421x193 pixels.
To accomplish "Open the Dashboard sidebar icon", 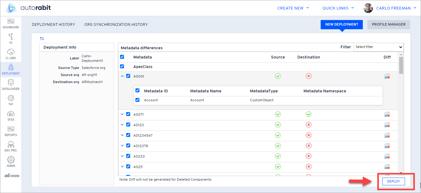I will click(x=11, y=22).
